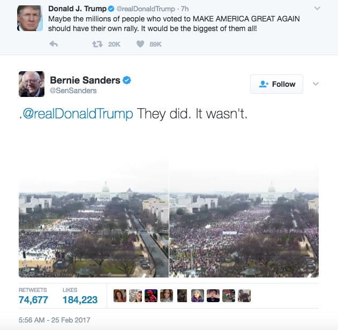The width and height of the screenshot is (338, 330).
Task: Click the last liker avatar in row
Action: (244, 296)
